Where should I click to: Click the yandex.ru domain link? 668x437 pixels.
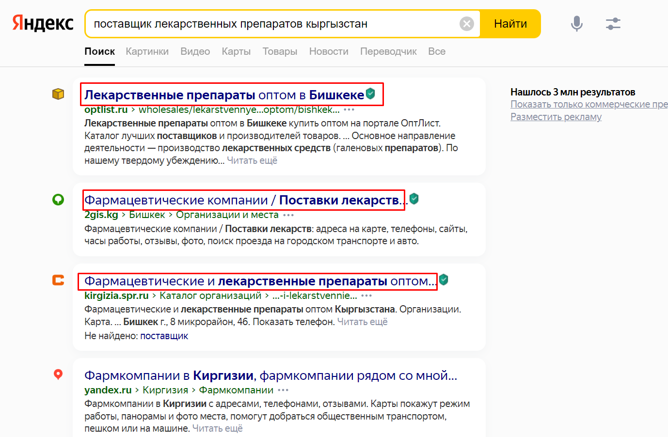pyautogui.click(x=108, y=390)
